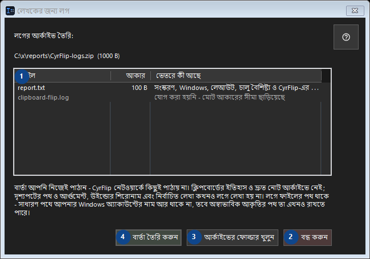Close the dialog with title bar X
Viewport: 370px width, 259px height.
point(355,11)
